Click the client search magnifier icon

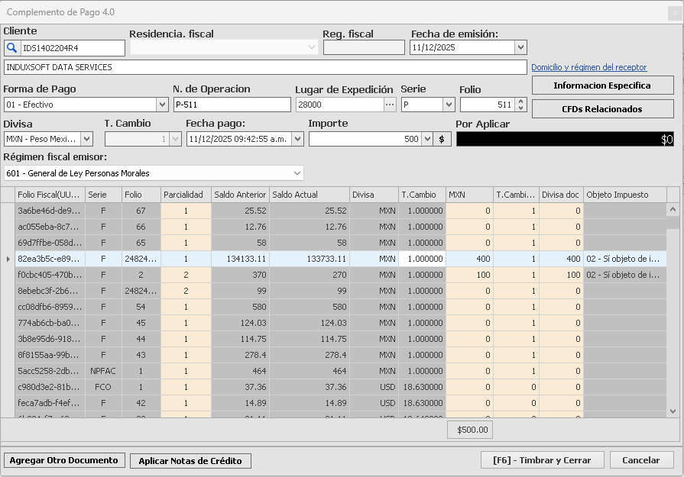(11, 48)
